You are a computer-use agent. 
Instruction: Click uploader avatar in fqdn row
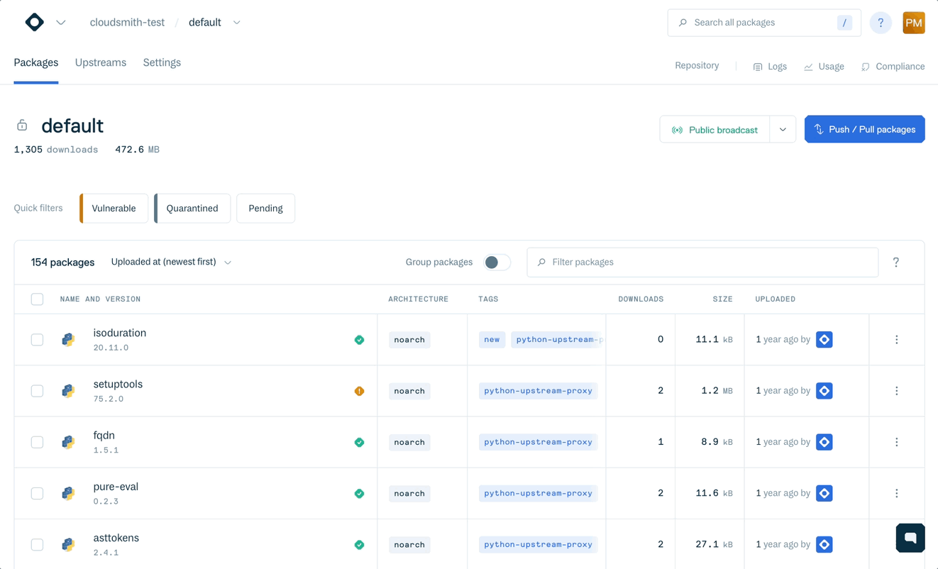tap(824, 442)
